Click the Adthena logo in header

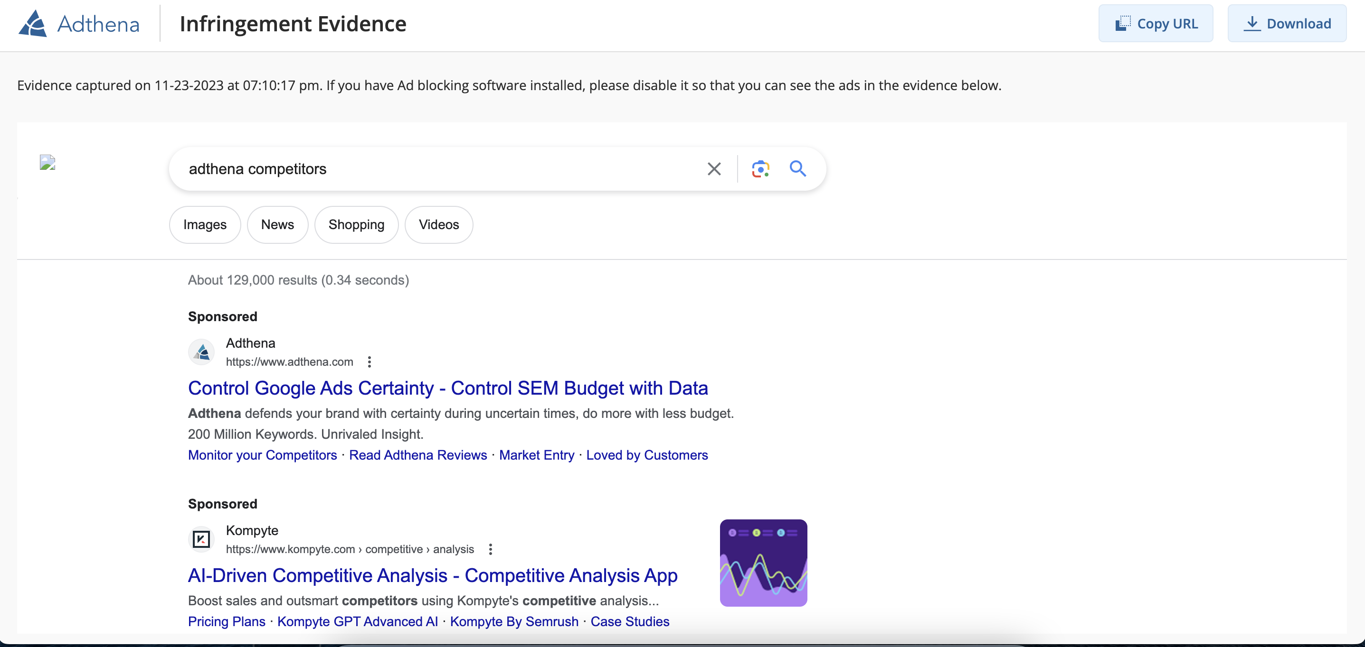79,24
